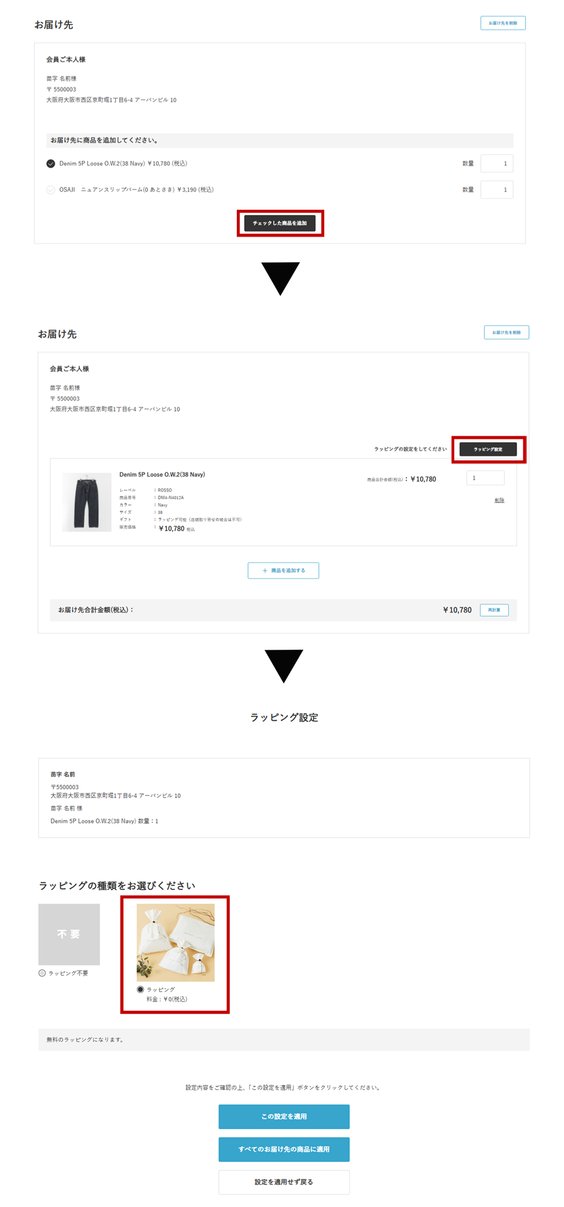Check the OSAJI ニュアンスリップバーム checkbox

point(51,190)
